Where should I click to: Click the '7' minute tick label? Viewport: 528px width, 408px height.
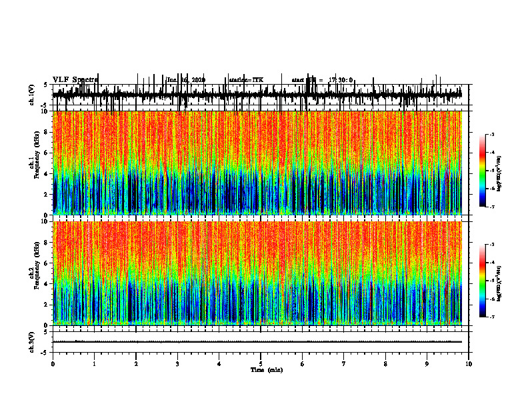[x=344, y=364]
